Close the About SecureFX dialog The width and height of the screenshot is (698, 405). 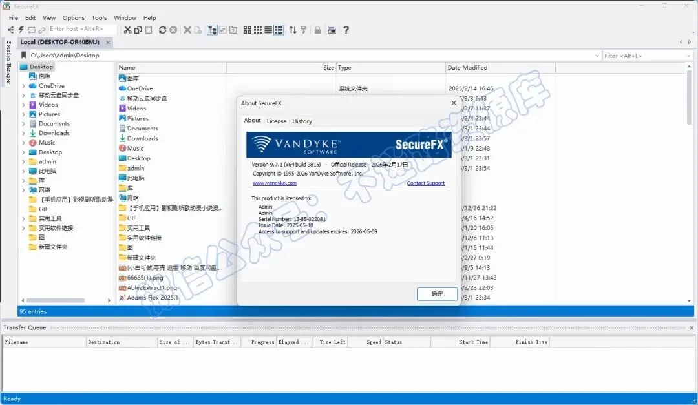[x=454, y=103]
